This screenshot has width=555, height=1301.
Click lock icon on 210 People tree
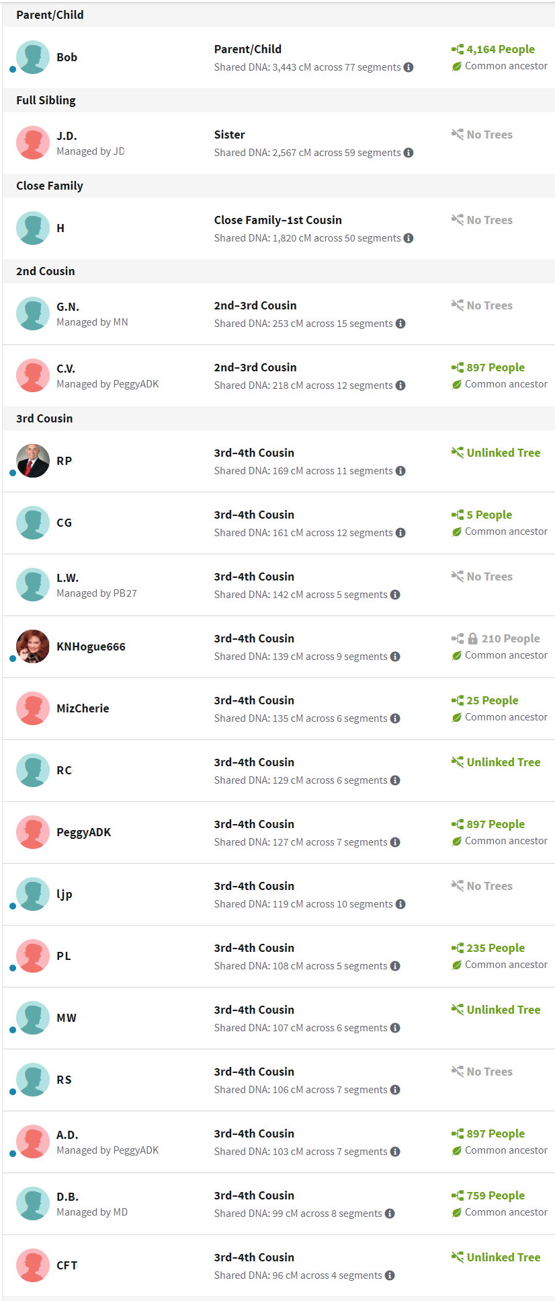coord(472,638)
